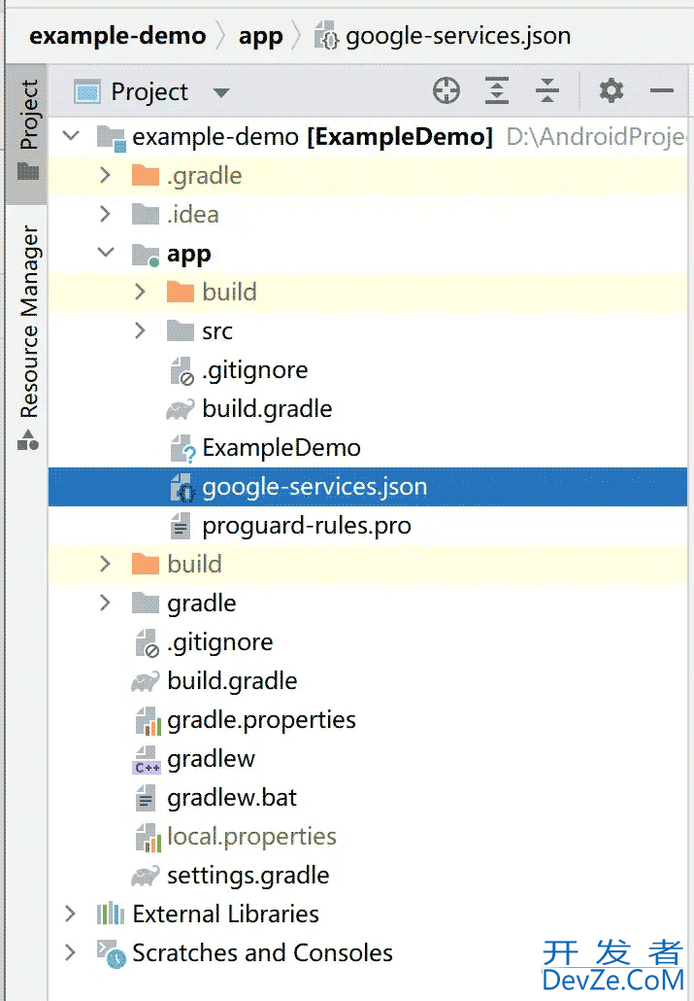Image resolution: width=694 pixels, height=1001 pixels.
Task: Expand Scratches and Consoles node
Action: point(70,952)
